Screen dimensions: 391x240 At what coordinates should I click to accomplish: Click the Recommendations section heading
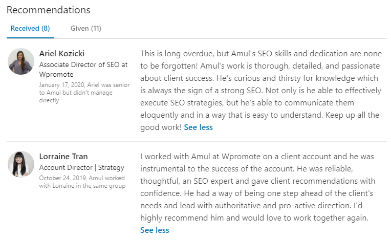point(49,10)
